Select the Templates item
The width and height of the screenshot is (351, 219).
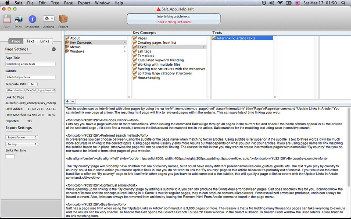[146, 56]
